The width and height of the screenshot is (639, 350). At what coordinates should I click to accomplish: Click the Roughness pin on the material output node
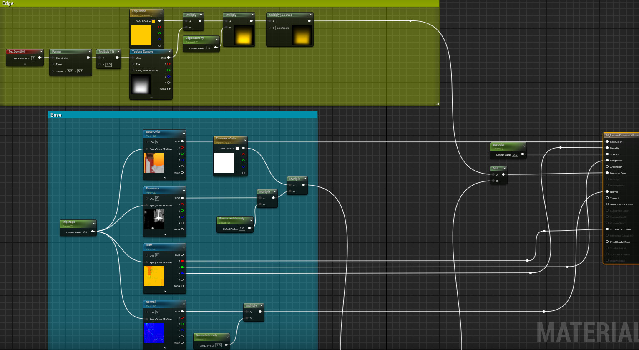(607, 161)
